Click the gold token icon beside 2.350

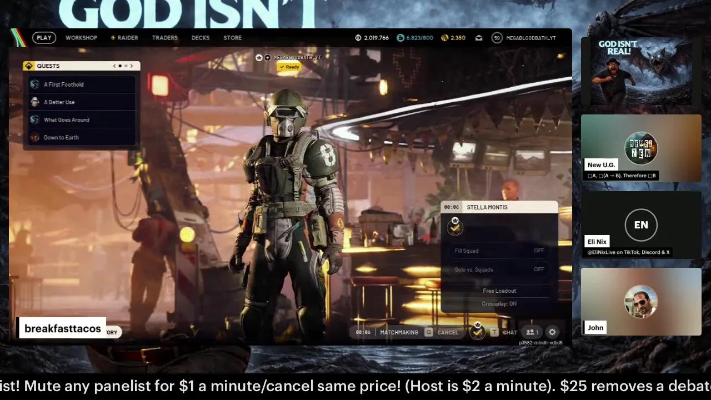click(x=444, y=38)
